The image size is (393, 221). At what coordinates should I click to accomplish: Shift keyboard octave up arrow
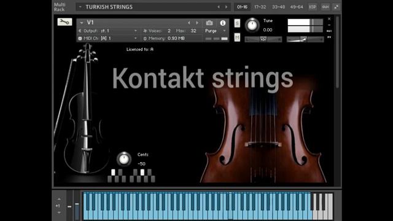click(59, 199)
